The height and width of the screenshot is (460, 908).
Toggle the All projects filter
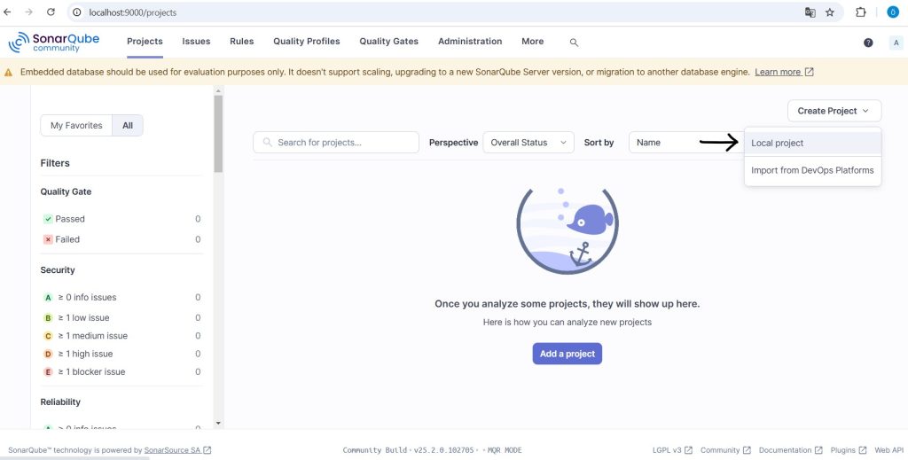point(128,126)
